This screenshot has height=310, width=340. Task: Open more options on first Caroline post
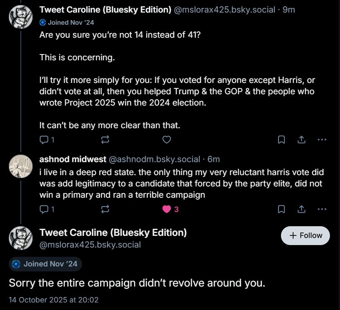click(322, 139)
